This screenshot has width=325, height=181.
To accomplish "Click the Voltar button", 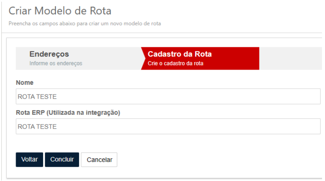I will coord(29,159).
